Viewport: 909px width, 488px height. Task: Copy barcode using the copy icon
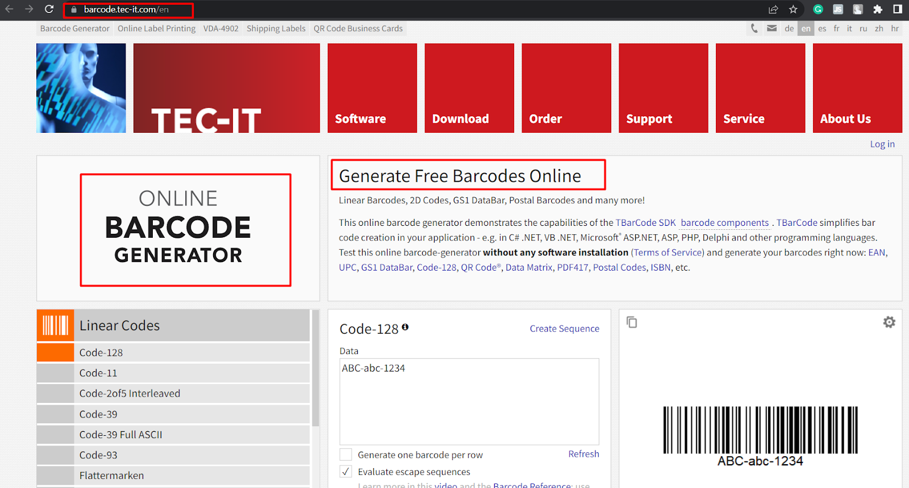tap(632, 322)
